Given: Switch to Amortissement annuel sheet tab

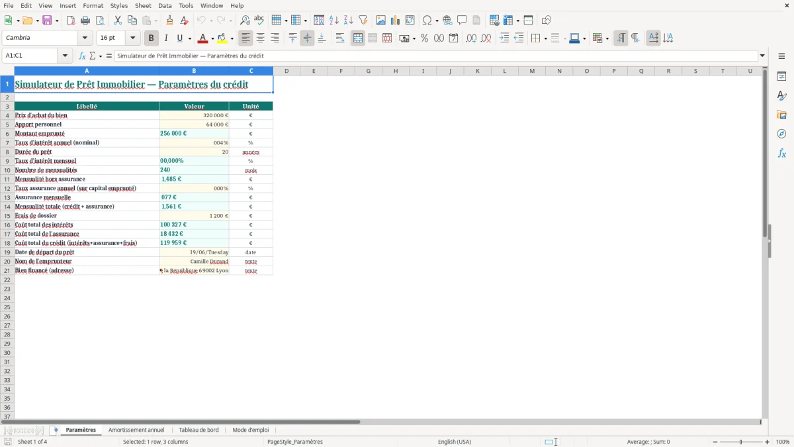Looking at the screenshot, I should [x=136, y=430].
